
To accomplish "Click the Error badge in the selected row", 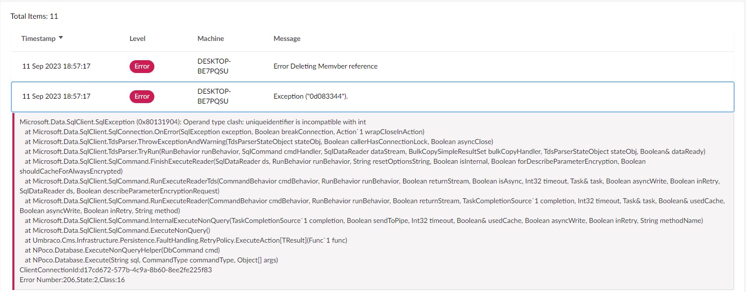I will tap(142, 97).
